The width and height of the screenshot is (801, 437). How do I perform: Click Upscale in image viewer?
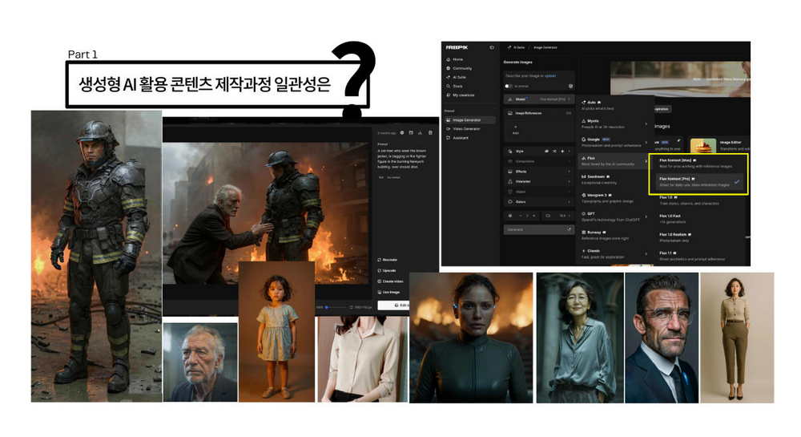click(387, 270)
